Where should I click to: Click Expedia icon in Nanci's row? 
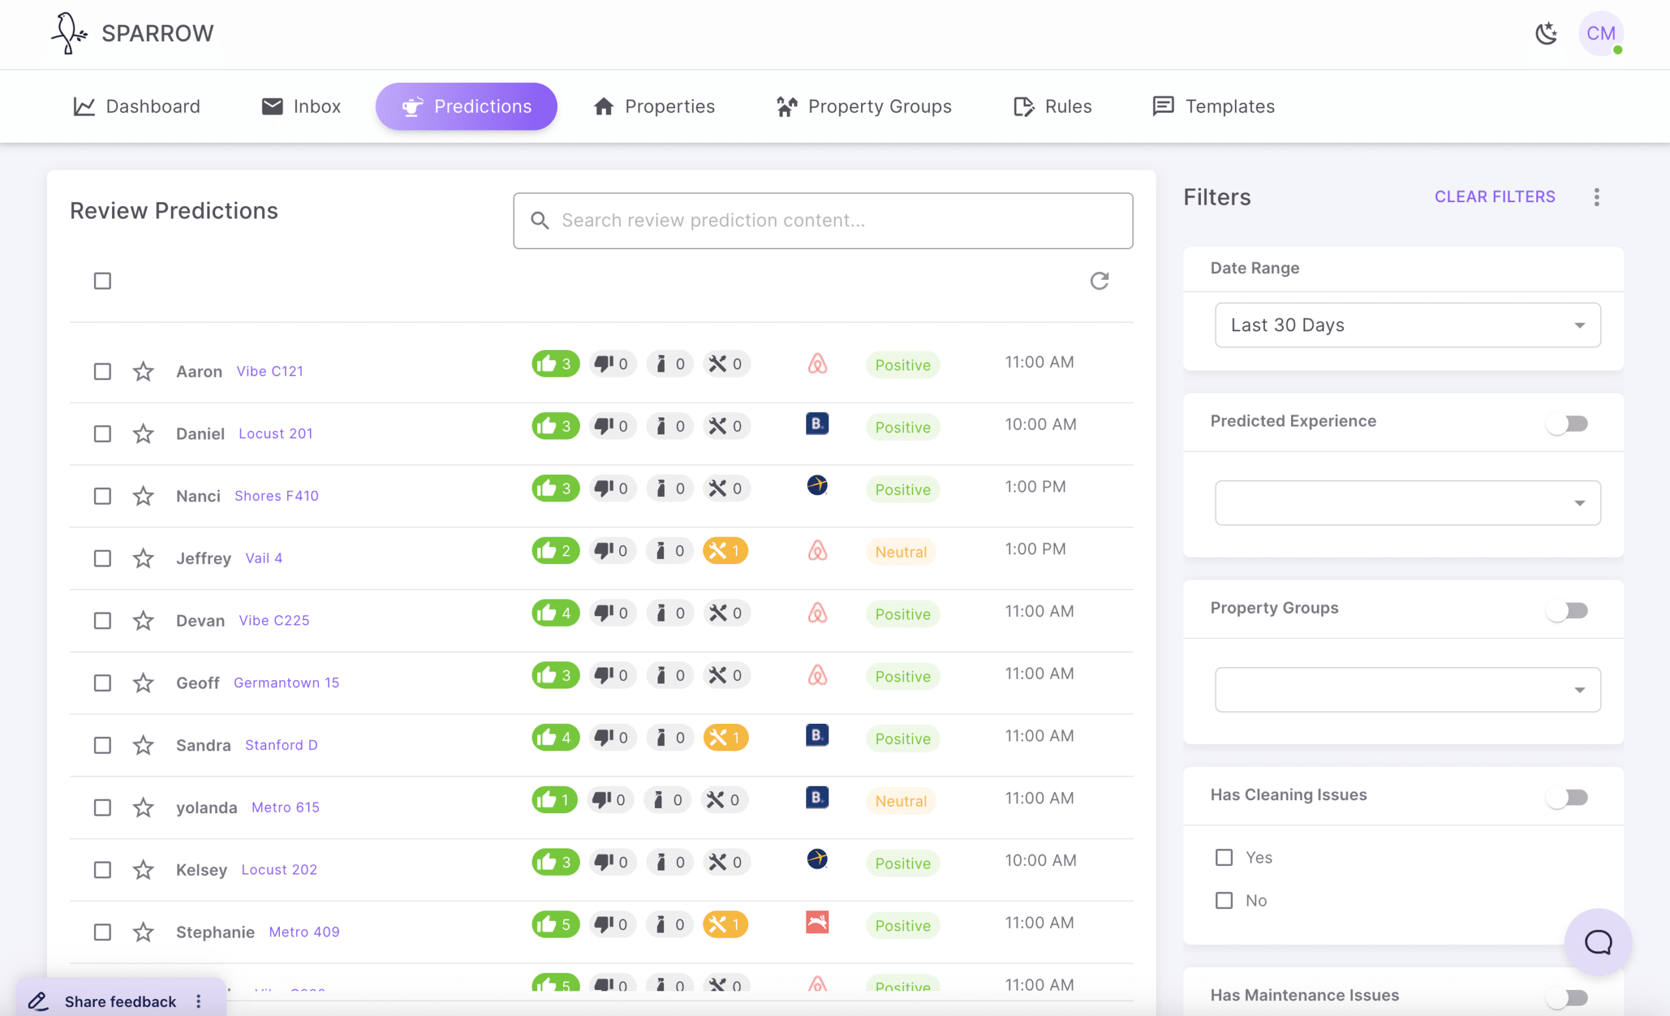click(817, 486)
